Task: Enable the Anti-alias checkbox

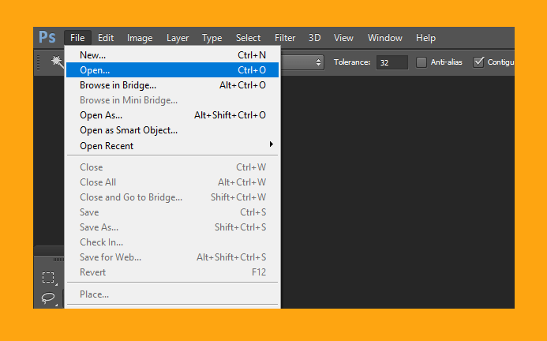Action: click(421, 62)
